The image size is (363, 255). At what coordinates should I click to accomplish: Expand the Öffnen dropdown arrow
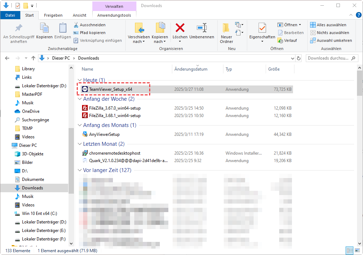[x=300, y=25]
